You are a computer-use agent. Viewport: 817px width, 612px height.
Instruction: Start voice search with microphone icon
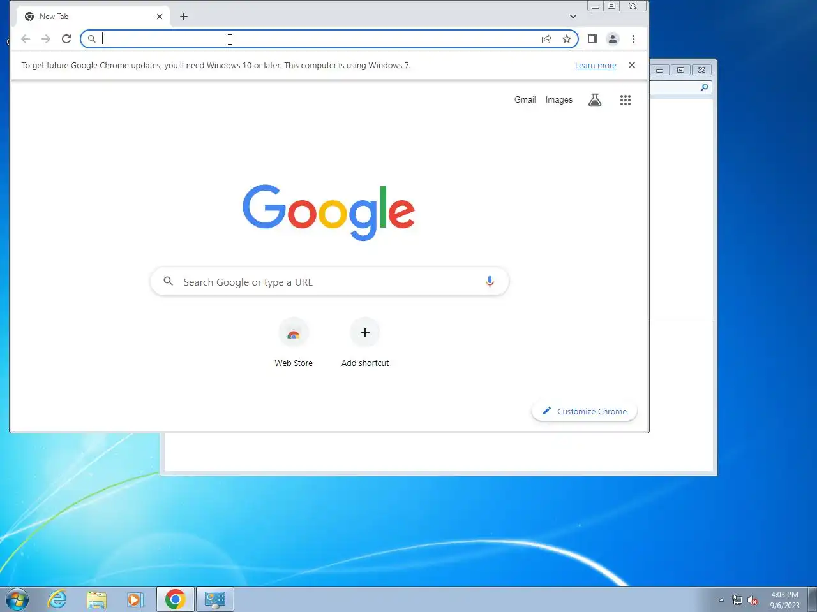click(x=490, y=282)
